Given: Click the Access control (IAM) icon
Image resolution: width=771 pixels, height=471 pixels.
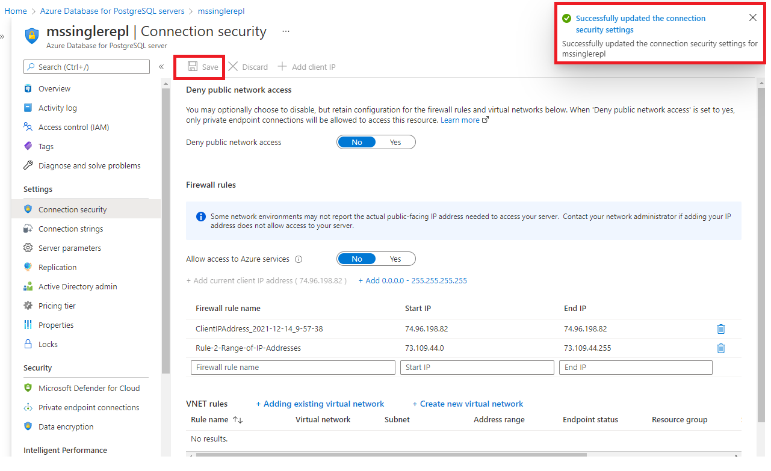Looking at the screenshot, I should pyautogui.click(x=28, y=127).
